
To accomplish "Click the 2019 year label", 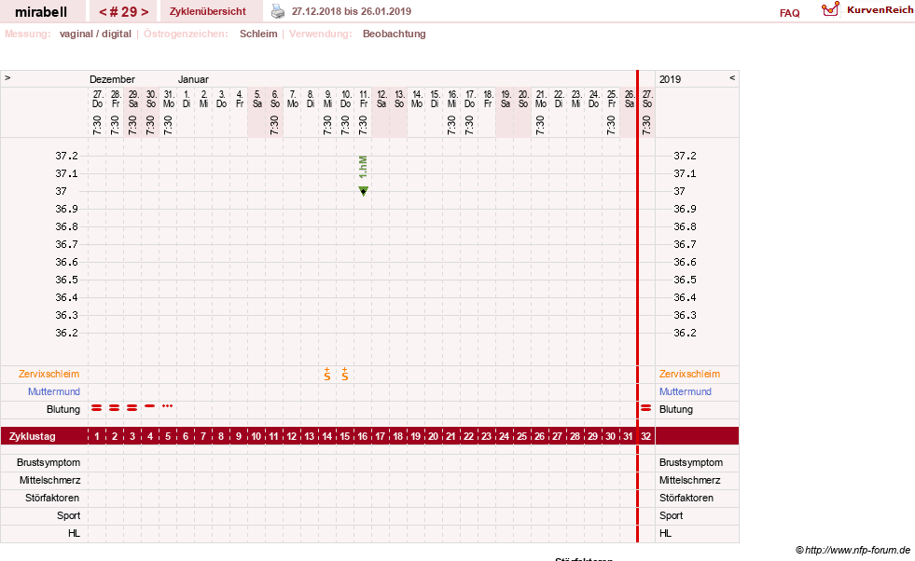I will 670,79.
